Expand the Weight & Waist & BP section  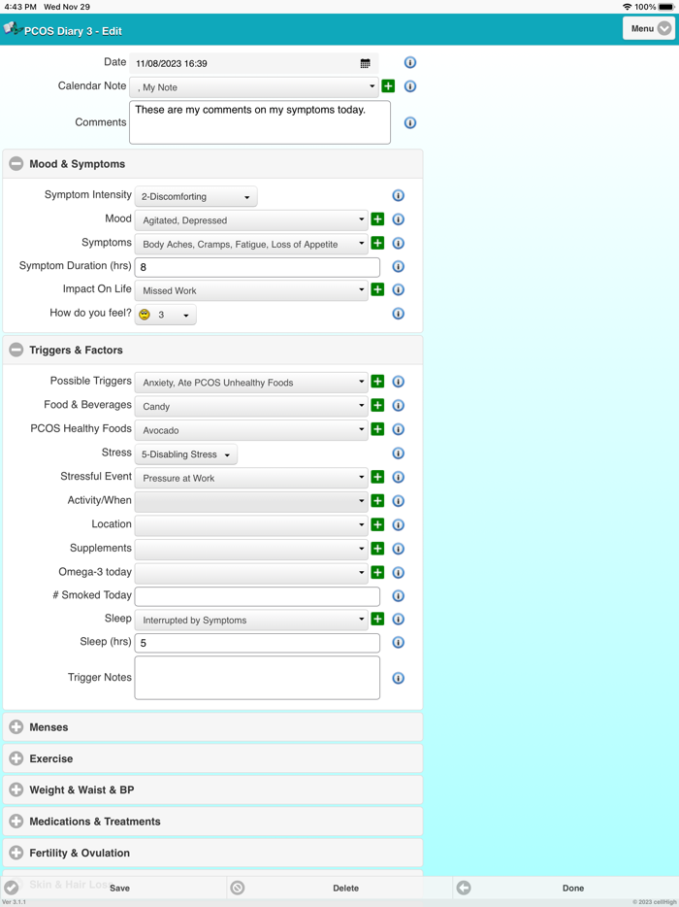click(x=212, y=789)
